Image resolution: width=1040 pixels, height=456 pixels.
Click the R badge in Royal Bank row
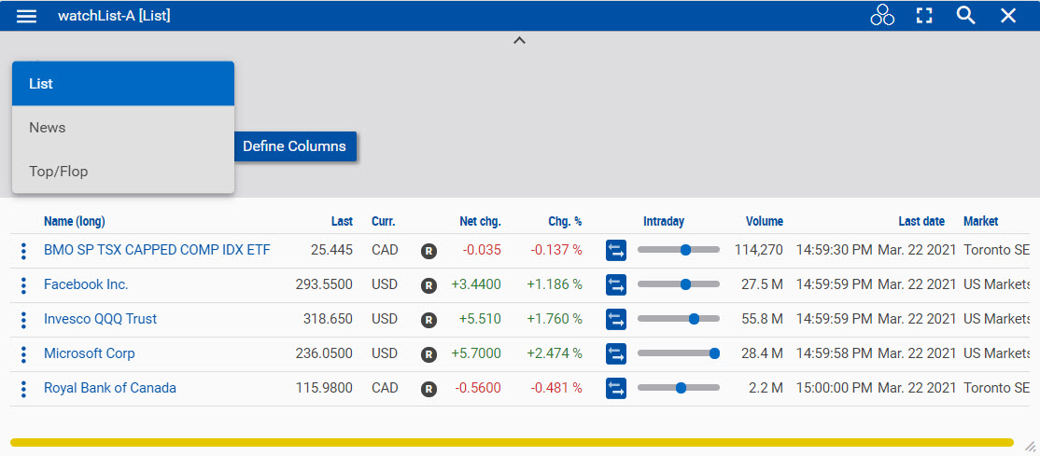429,389
